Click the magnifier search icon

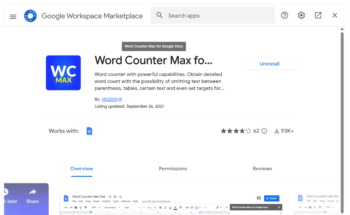(x=160, y=16)
